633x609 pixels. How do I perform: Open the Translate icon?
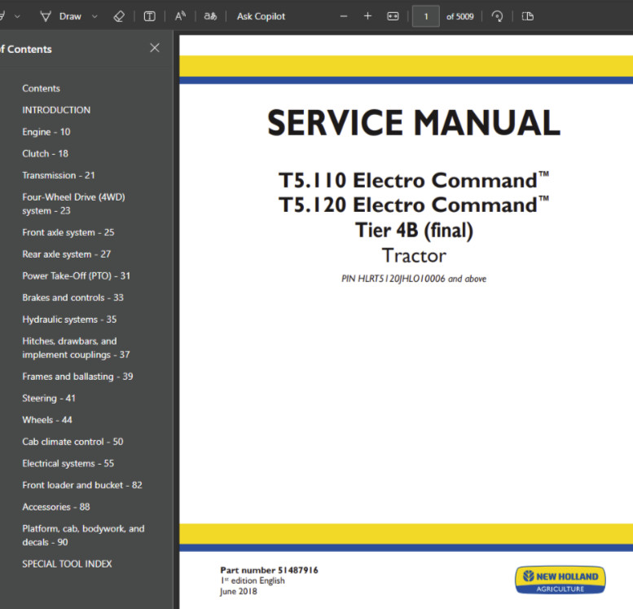[210, 16]
